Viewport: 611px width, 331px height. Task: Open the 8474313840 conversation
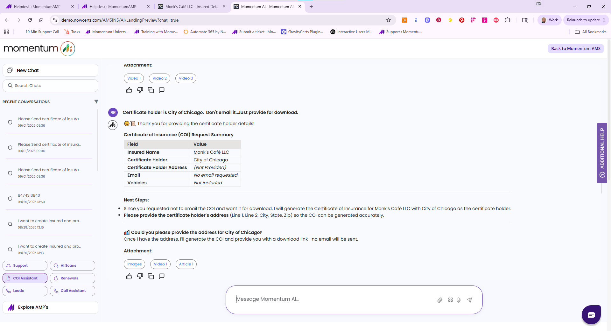click(x=49, y=198)
